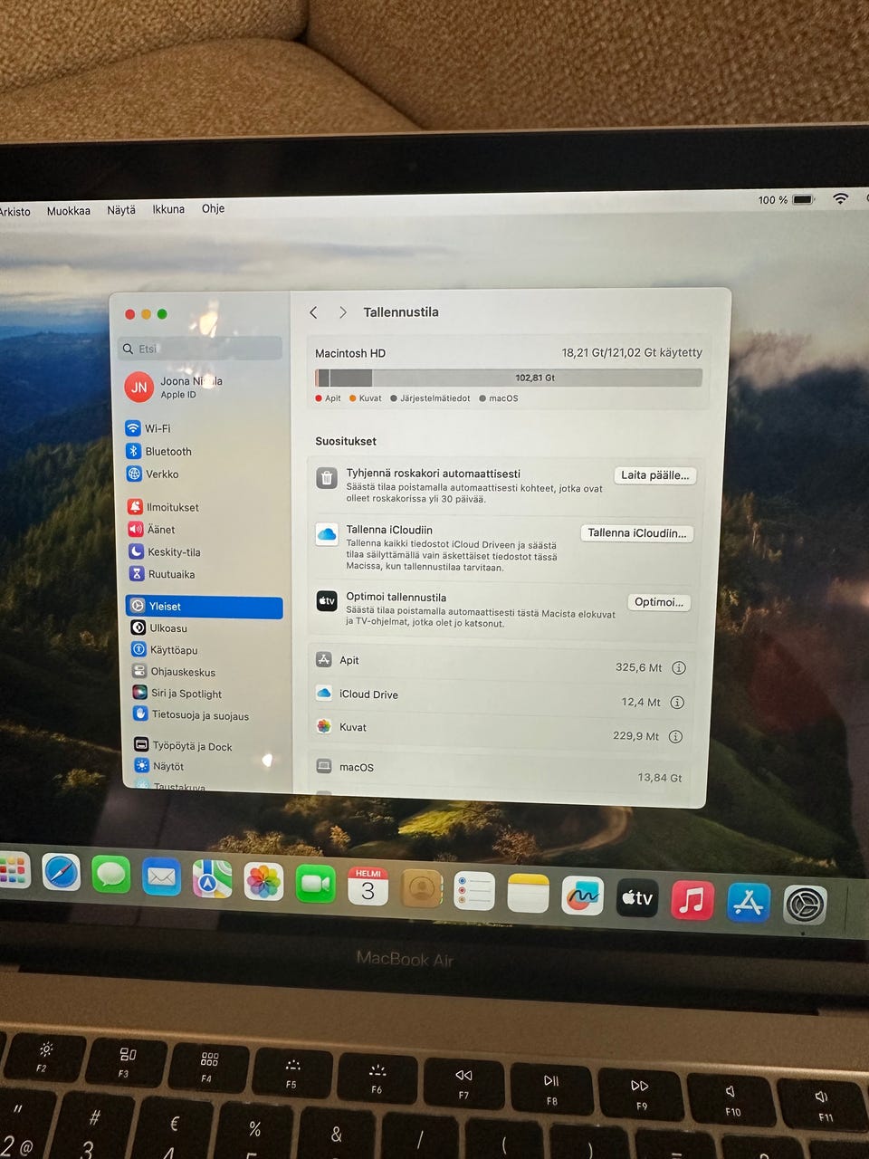Open App Store from the Dock
Screen dimensions: 869x1159
click(749, 902)
